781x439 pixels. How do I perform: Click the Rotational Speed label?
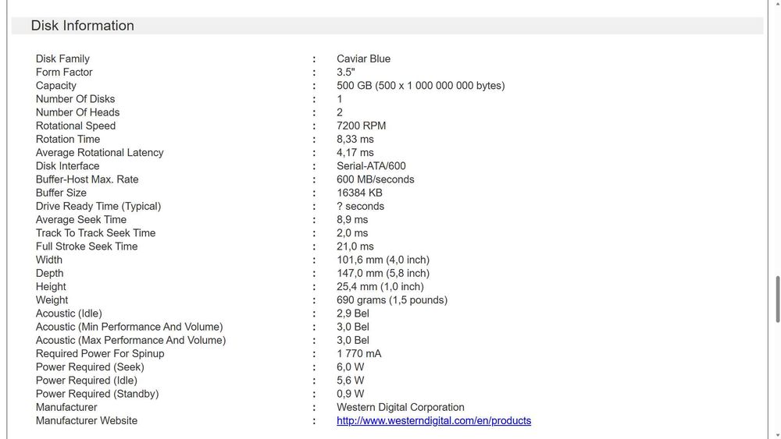[76, 126]
